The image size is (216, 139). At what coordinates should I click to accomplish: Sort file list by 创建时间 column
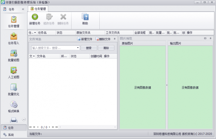point(96,56)
